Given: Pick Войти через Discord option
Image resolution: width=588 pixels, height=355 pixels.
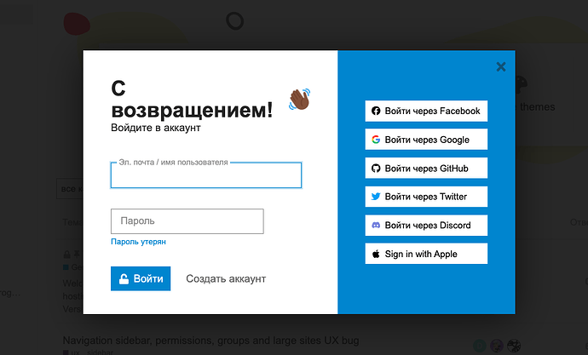Looking at the screenshot, I should [x=426, y=225].
